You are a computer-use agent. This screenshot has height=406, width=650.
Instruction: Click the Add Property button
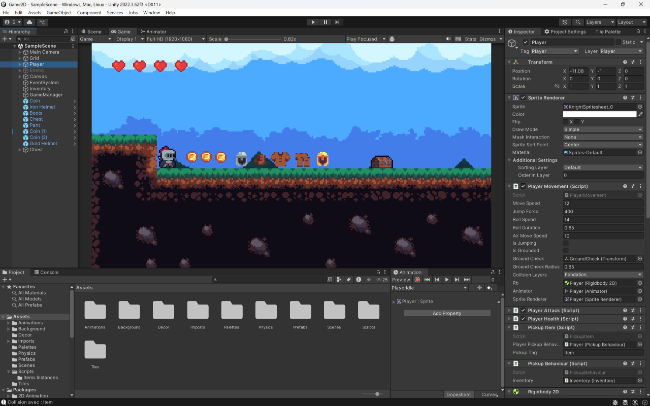tap(447, 314)
